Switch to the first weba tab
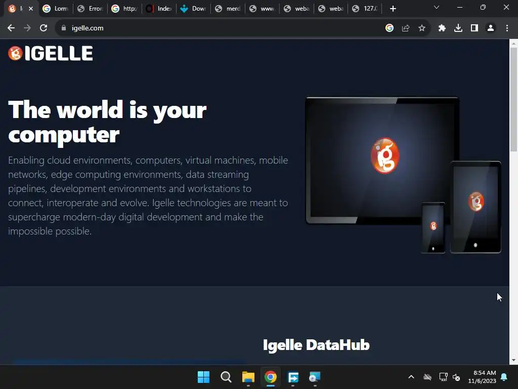 pyautogui.click(x=296, y=9)
